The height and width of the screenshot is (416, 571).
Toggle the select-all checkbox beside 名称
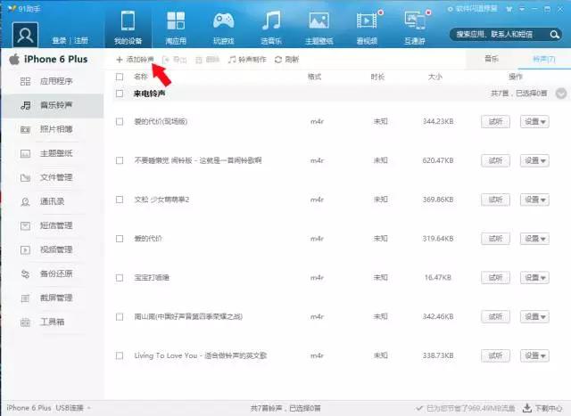120,77
